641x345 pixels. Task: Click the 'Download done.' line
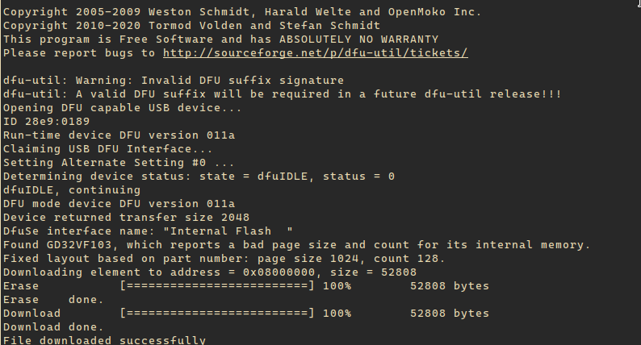[53, 326]
